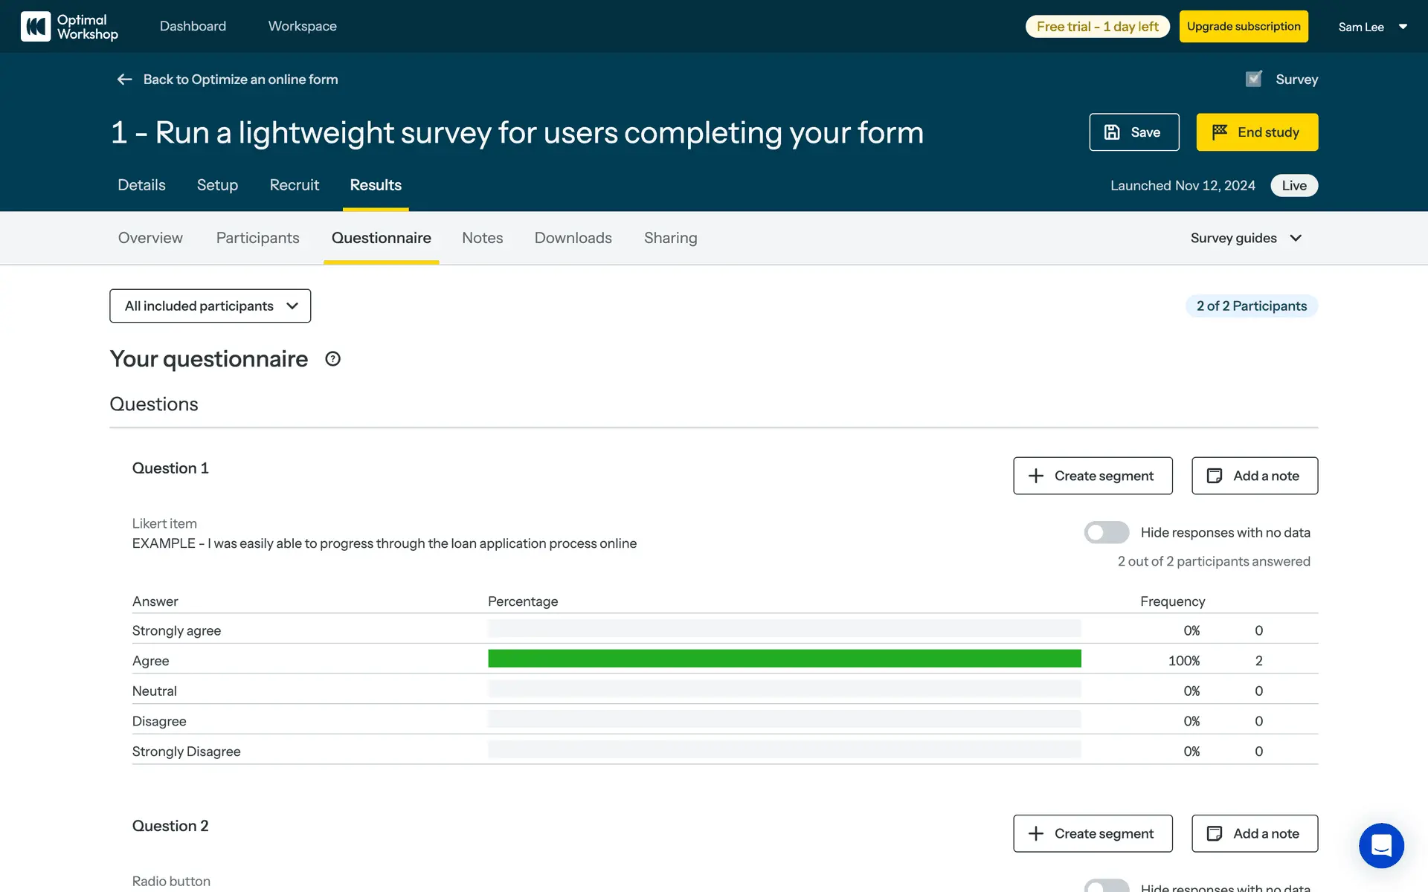Open the Sam Lee account menu
1428x892 pixels.
coord(1372,27)
